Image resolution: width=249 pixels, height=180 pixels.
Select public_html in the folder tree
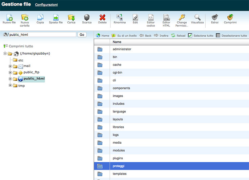[x=34, y=78]
